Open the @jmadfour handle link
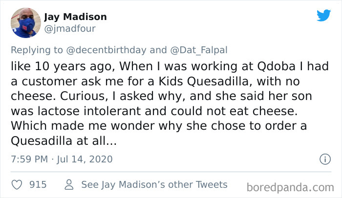Image resolution: width=342 pixels, height=198 pixels. pos(70,28)
